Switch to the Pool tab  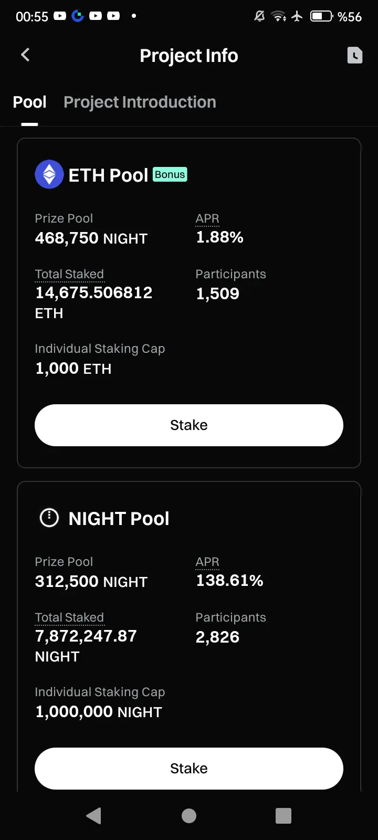pyautogui.click(x=29, y=102)
